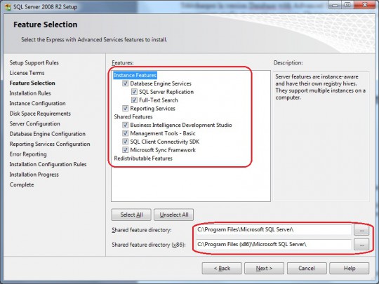
Task: Edit the Shared feature directory field
Action: click(x=274, y=230)
